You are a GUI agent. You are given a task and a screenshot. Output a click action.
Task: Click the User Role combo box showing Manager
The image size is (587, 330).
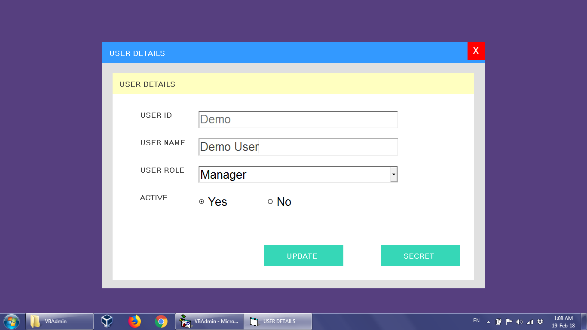(298, 174)
